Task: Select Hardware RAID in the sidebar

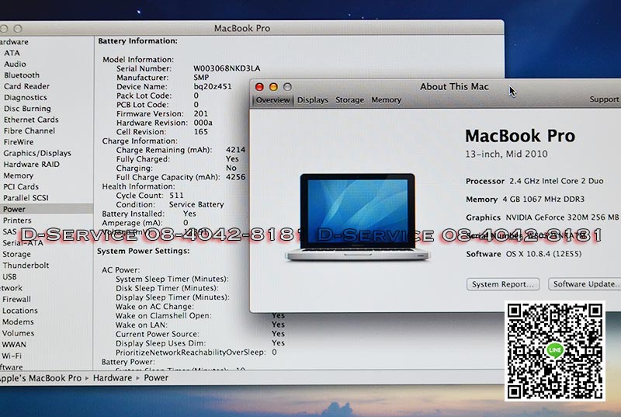Action: (31, 164)
